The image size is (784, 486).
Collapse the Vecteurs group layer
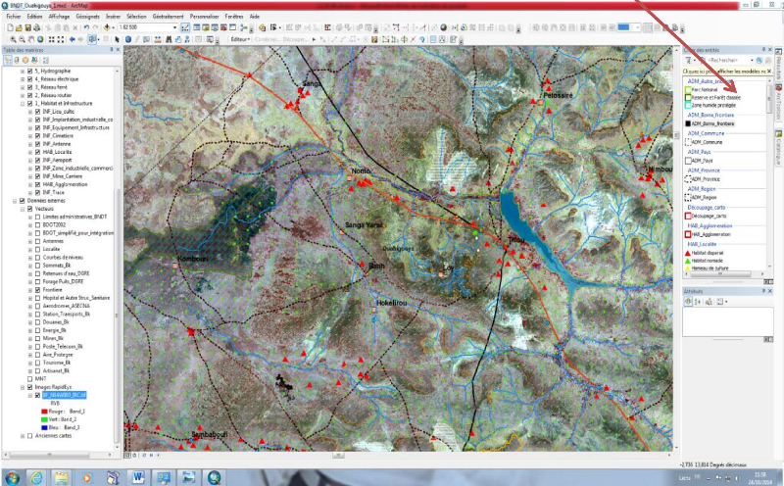[23, 209]
